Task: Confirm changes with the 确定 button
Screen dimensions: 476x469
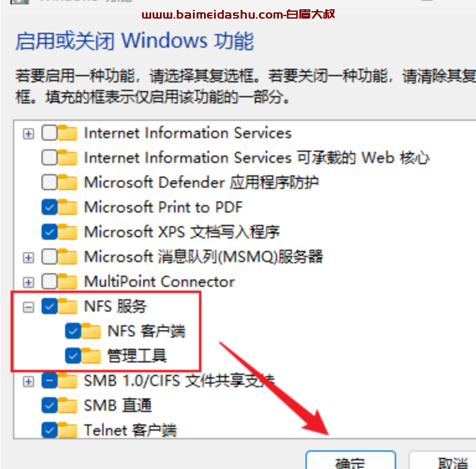Action: tap(351, 460)
